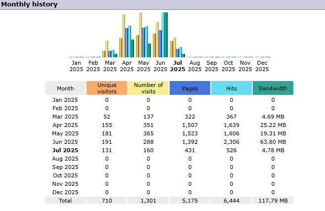Select the cyan Hits column header
The height and width of the screenshot is (211, 325).
pyautogui.click(x=232, y=88)
